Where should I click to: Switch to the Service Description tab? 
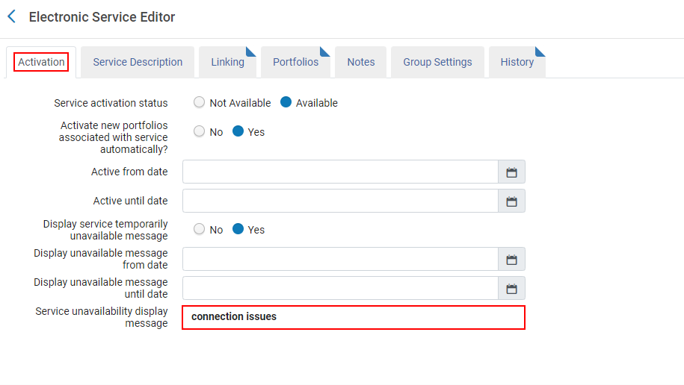point(138,62)
